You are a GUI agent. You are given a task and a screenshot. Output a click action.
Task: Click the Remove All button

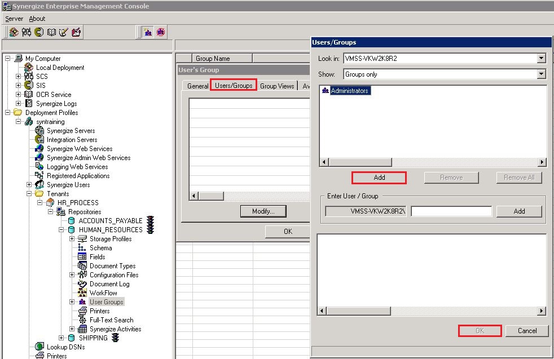tap(518, 178)
